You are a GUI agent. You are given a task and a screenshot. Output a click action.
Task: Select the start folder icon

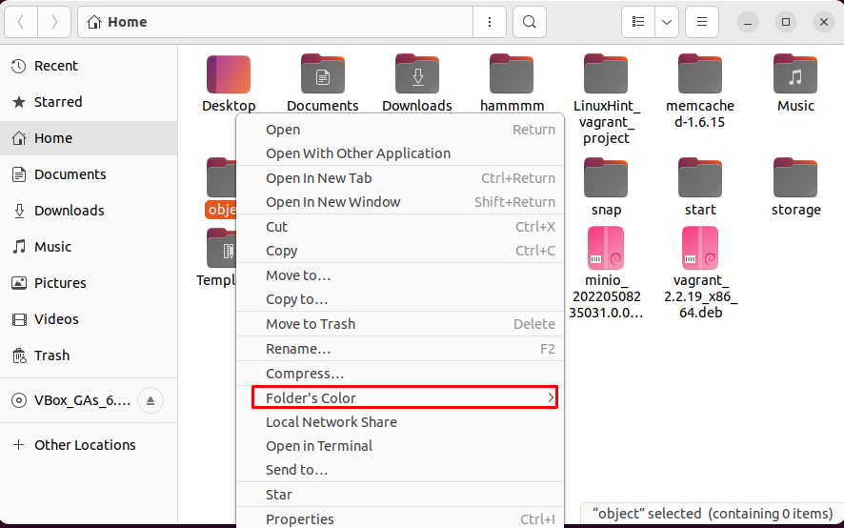point(700,178)
